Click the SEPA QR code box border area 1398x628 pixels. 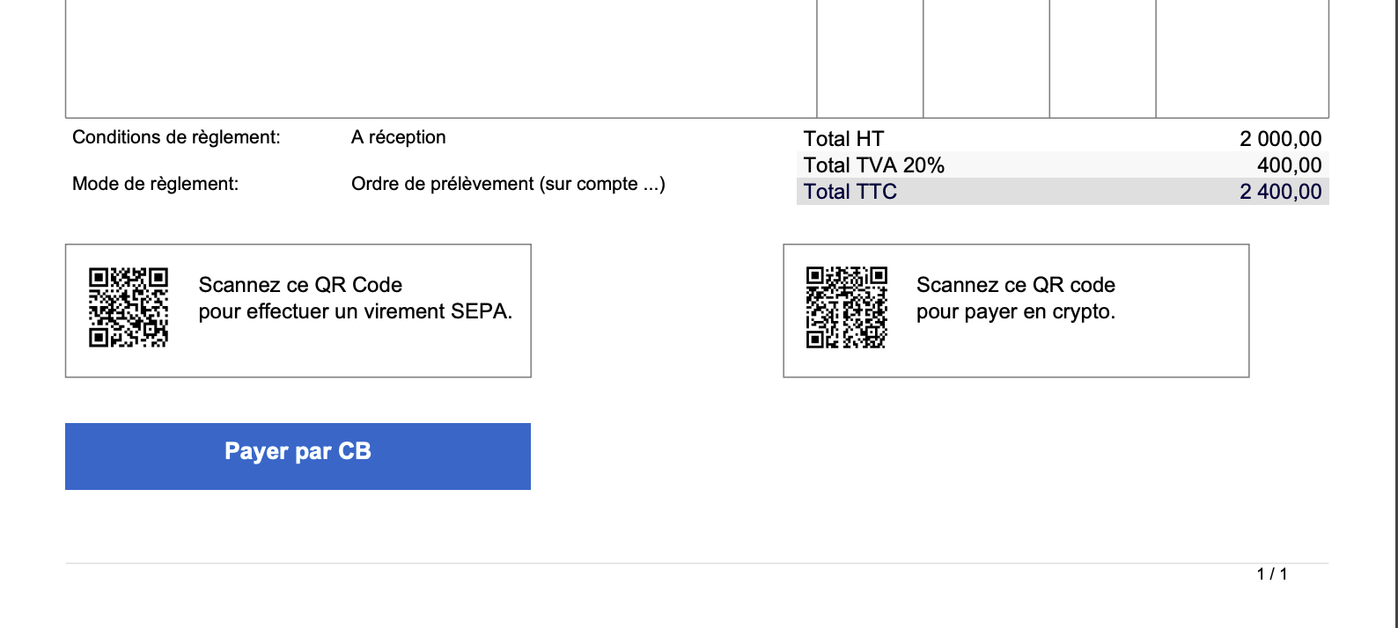tap(298, 310)
